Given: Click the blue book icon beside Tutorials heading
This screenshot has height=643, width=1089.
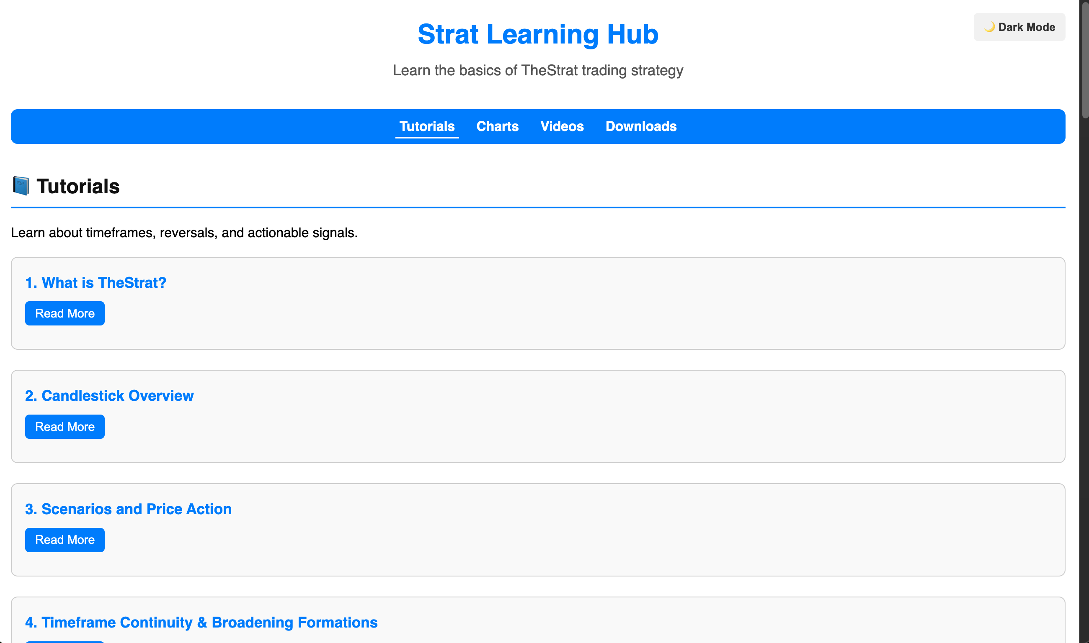Looking at the screenshot, I should click(21, 186).
